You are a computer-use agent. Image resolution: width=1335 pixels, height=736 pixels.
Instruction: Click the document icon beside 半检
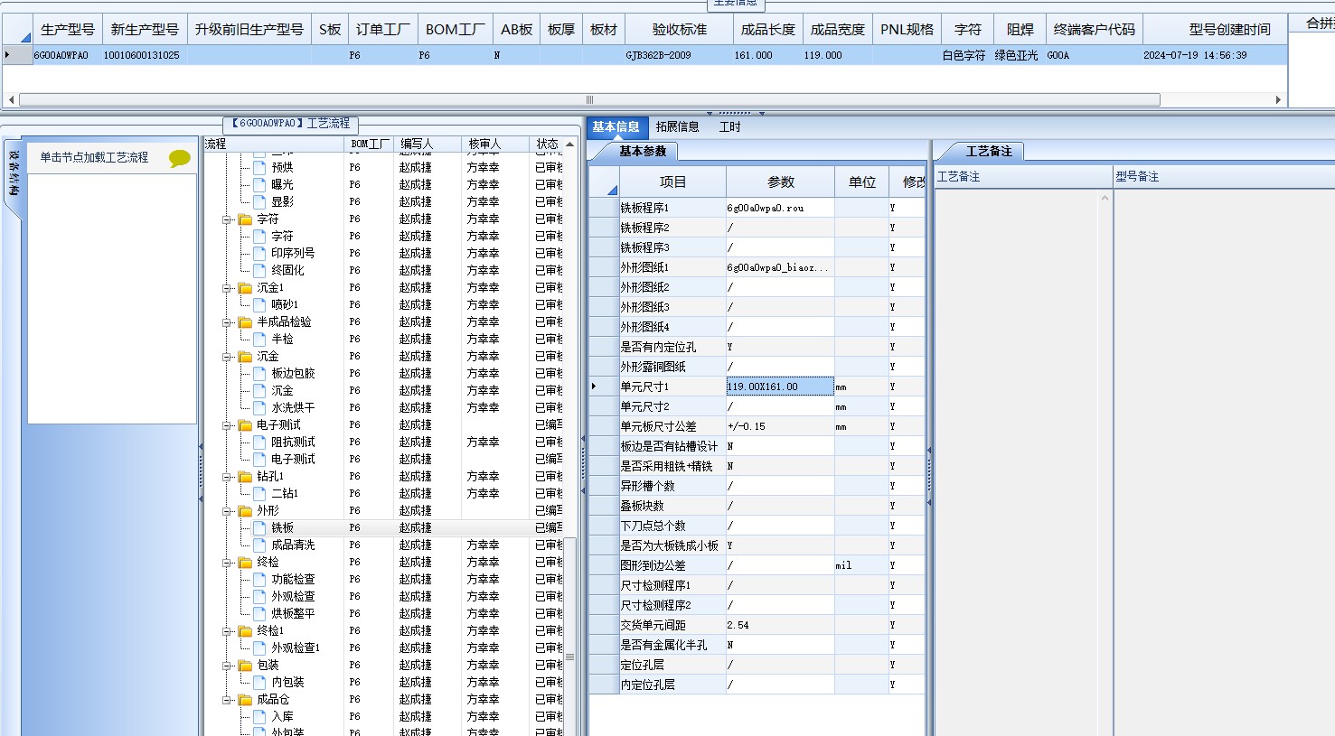click(x=259, y=339)
